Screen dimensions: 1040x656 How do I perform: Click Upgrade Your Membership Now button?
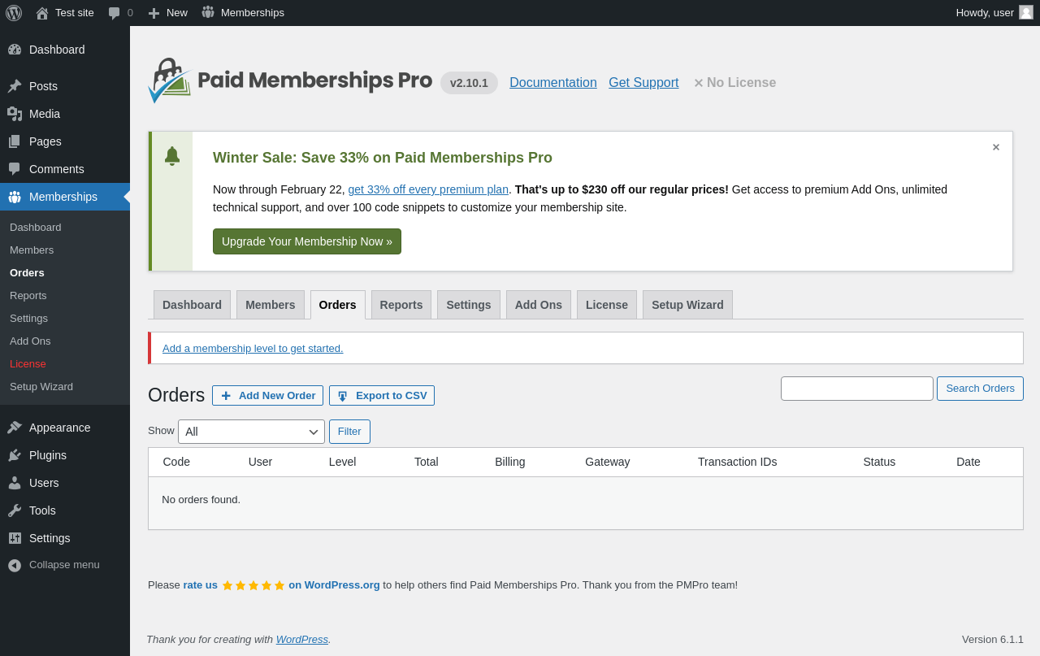307,241
